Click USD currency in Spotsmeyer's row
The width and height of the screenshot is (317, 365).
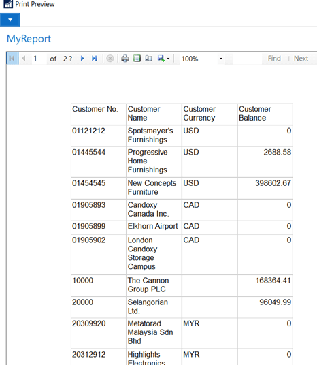point(191,131)
